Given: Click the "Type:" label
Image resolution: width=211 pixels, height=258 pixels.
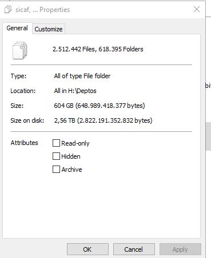Looking at the screenshot, I should point(18,76).
